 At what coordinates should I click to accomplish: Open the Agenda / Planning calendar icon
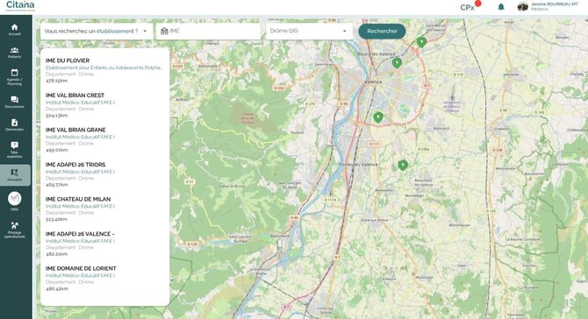point(15,77)
